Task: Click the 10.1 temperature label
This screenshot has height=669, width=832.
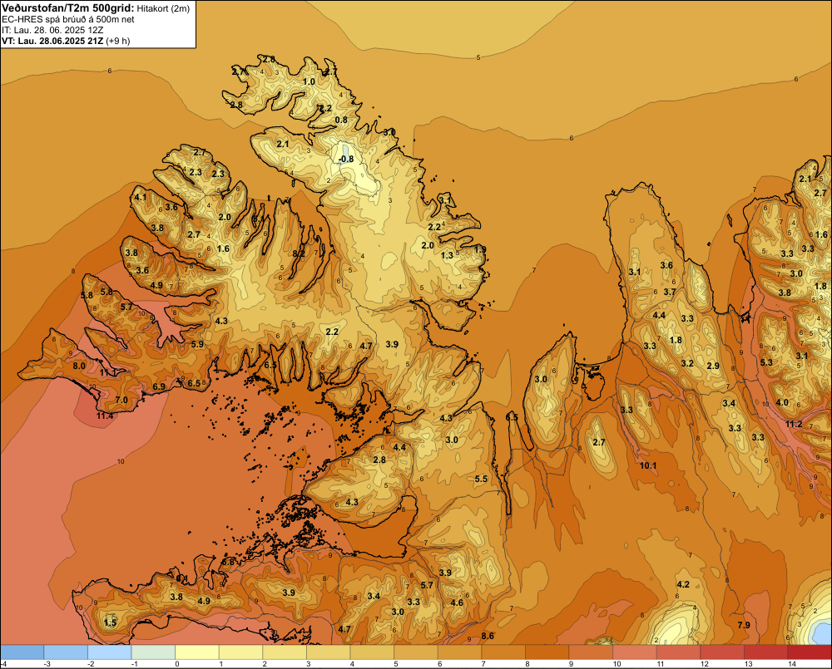Action: click(648, 466)
